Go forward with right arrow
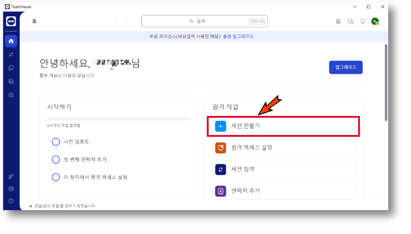This screenshot has height=234, width=411. tap(126, 21)
